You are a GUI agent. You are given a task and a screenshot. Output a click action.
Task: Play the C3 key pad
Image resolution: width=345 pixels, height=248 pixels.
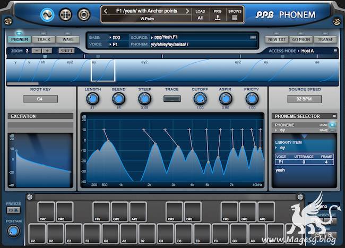coord(166,234)
